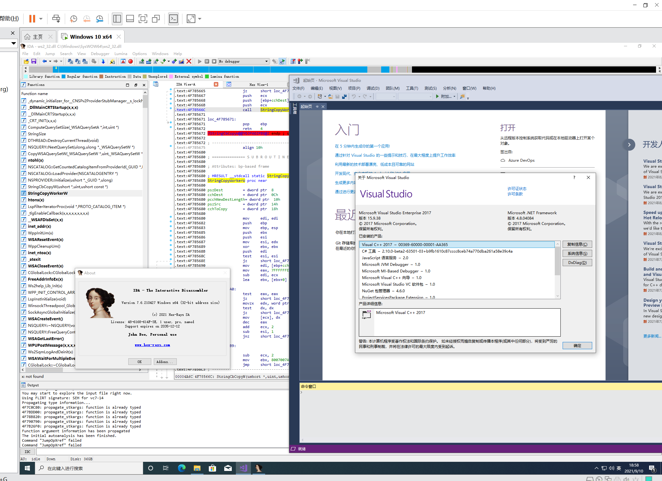Click the blue jump-down arrow icon in IDA
The image size is (662, 481).
pyautogui.click(x=103, y=61)
